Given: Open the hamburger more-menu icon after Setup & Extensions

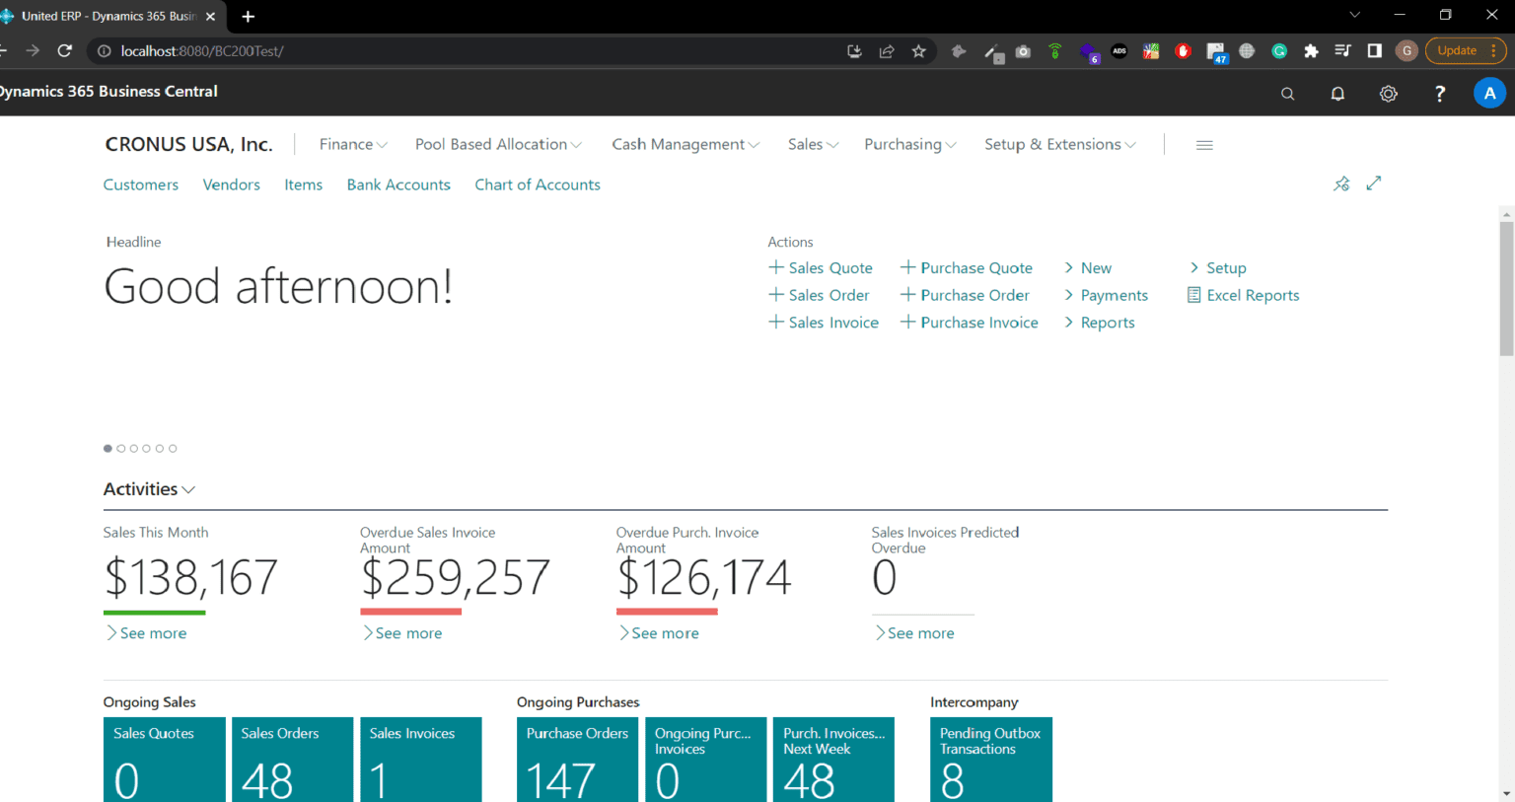Looking at the screenshot, I should click(1204, 145).
